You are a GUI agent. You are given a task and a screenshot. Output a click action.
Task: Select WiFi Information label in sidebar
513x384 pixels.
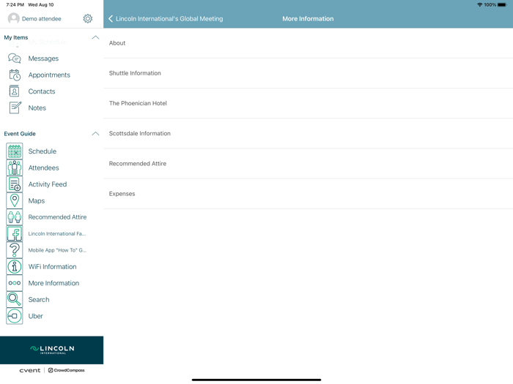52,267
